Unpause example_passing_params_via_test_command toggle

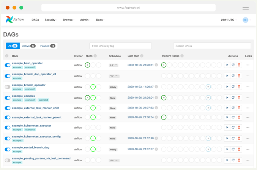8,160
